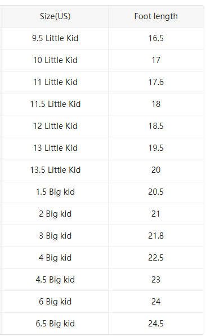Image resolution: width=206 pixels, height=336 pixels.
Task: Select the 19.5 foot length value
Action: click(x=156, y=148)
